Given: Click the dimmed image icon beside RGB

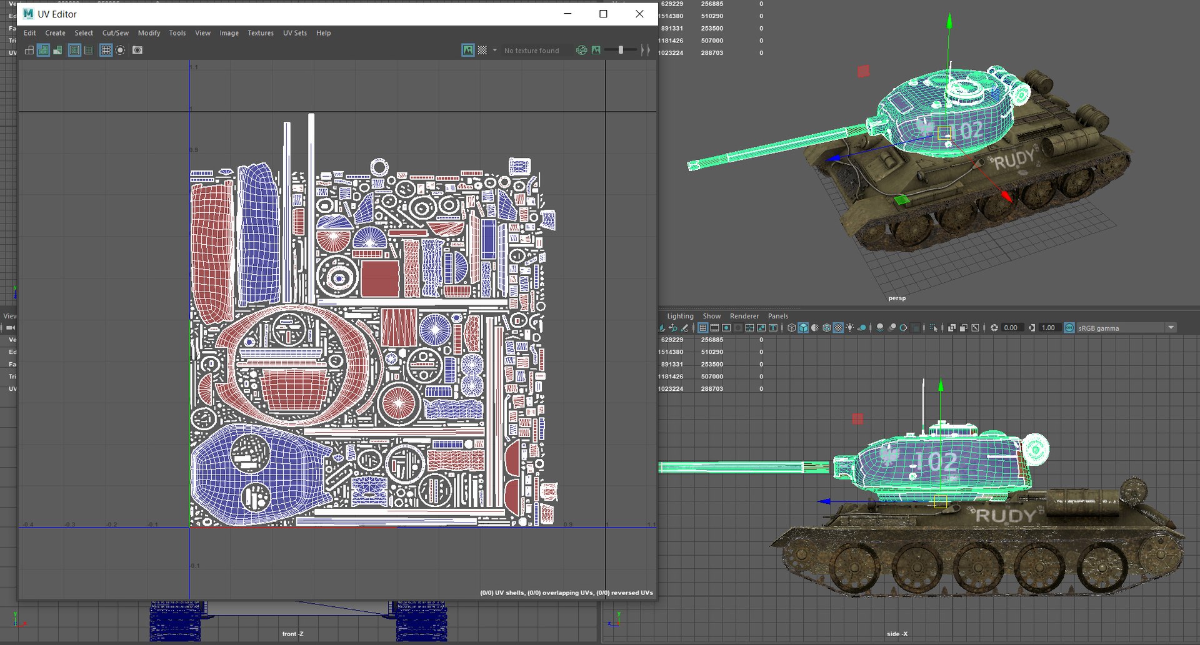Looking at the screenshot, I should point(596,50).
